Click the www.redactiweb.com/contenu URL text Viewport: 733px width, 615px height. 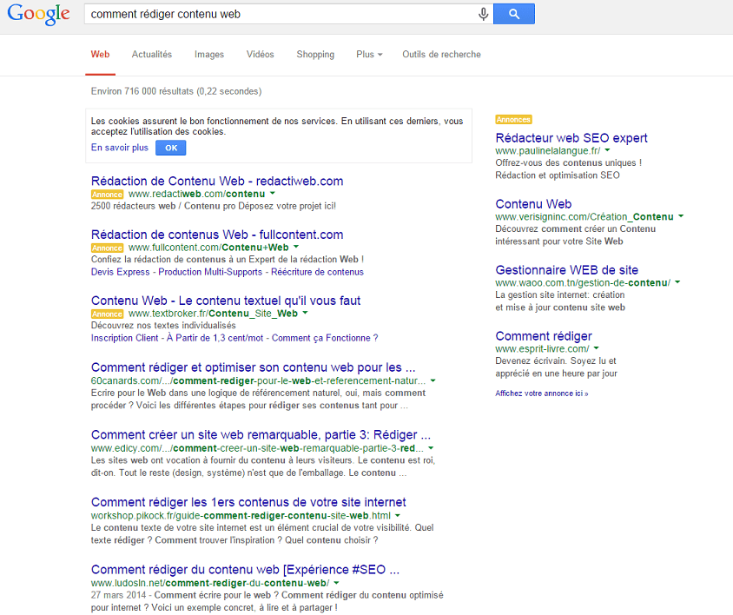197,194
